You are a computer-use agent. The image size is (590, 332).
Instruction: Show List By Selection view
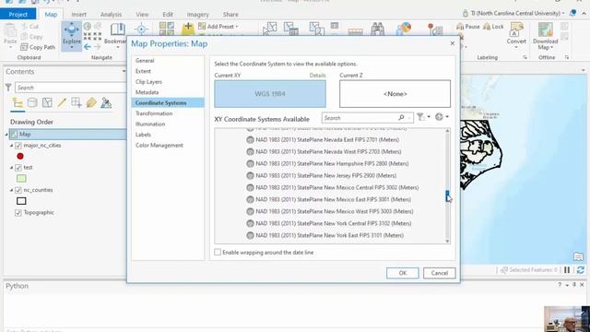click(x=47, y=102)
